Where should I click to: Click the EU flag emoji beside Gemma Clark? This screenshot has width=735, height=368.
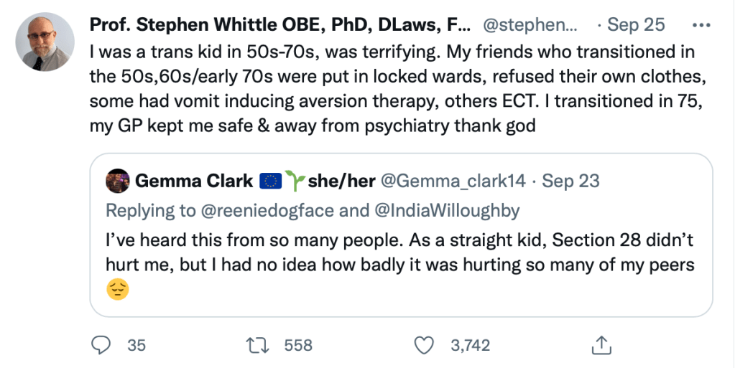(269, 181)
